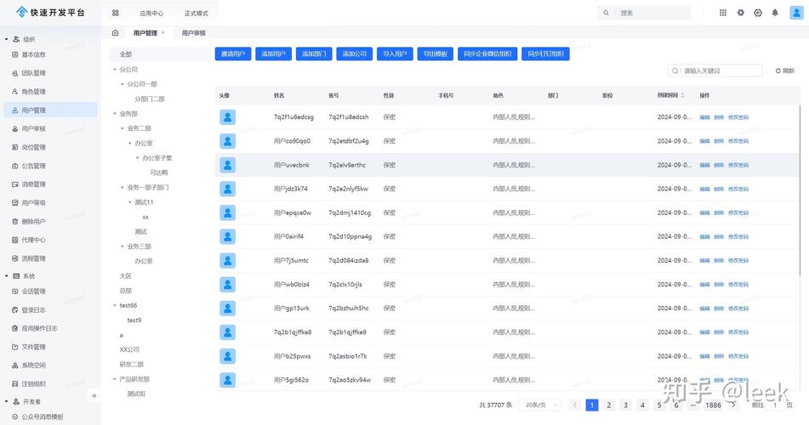Click the hexagon configuration icon in the header

(x=758, y=13)
